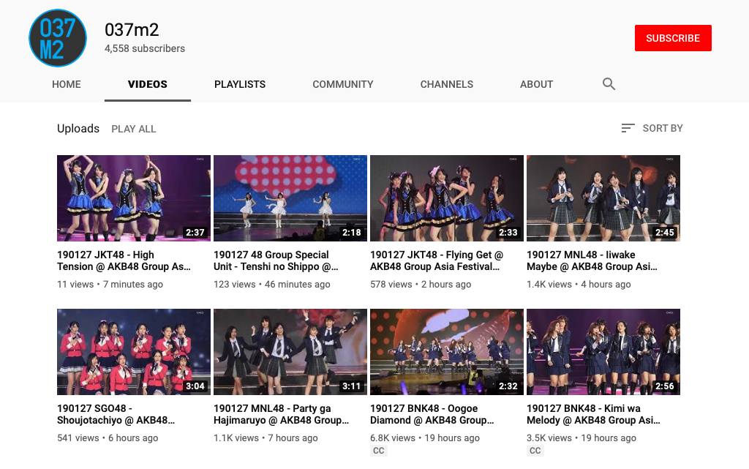This screenshot has width=749, height=469.
Task: Open MNL48 Iiwake Maybe video title
Action: [x=592, y=260]
